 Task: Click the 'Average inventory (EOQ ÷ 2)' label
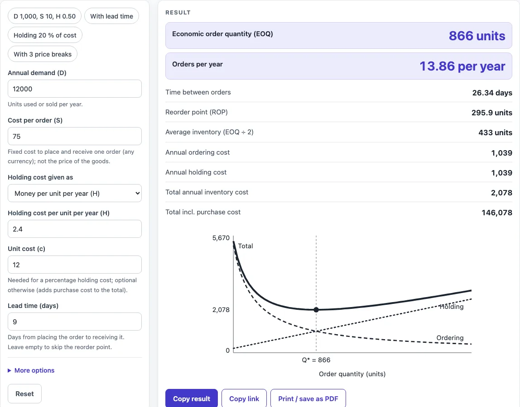click(209, 132)
